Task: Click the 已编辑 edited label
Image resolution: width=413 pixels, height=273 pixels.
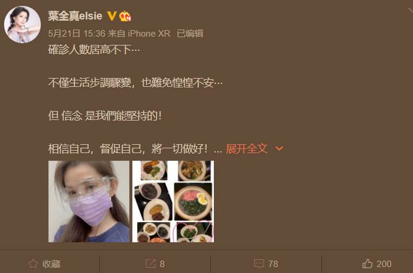Action: coord(190,34)
